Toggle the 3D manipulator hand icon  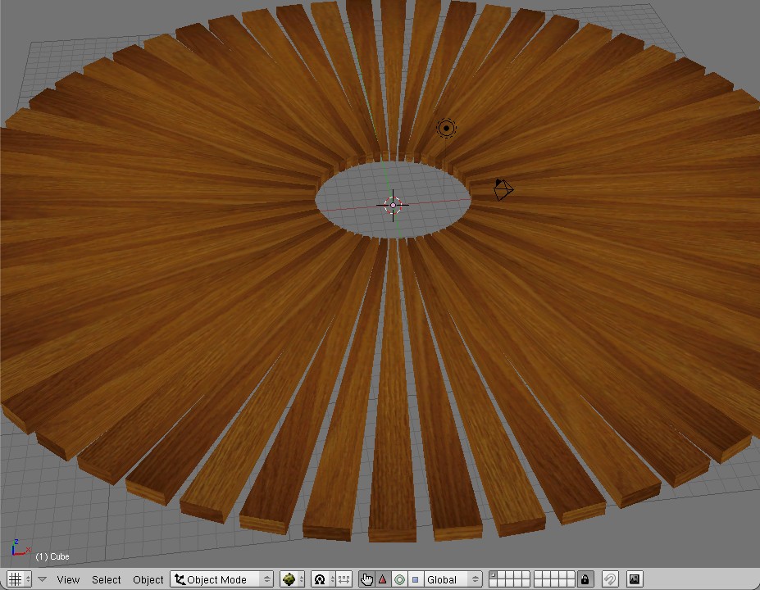(x=367, y=579)
